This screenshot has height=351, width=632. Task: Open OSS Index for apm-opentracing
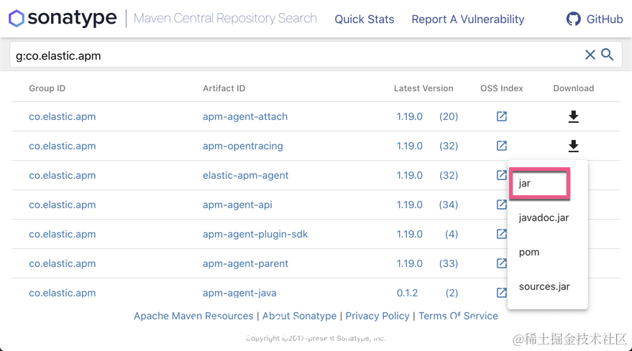[501, 146]
